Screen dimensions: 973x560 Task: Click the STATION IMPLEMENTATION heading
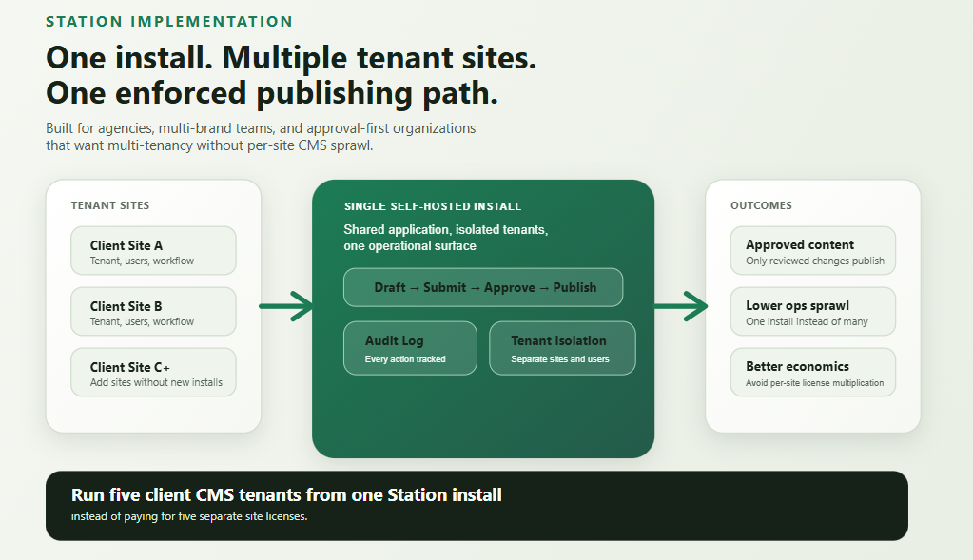pyautogui.click(x=168, y=22)
